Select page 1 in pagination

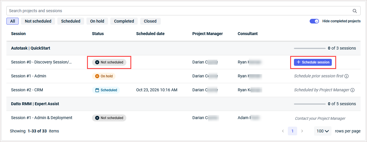292,131
